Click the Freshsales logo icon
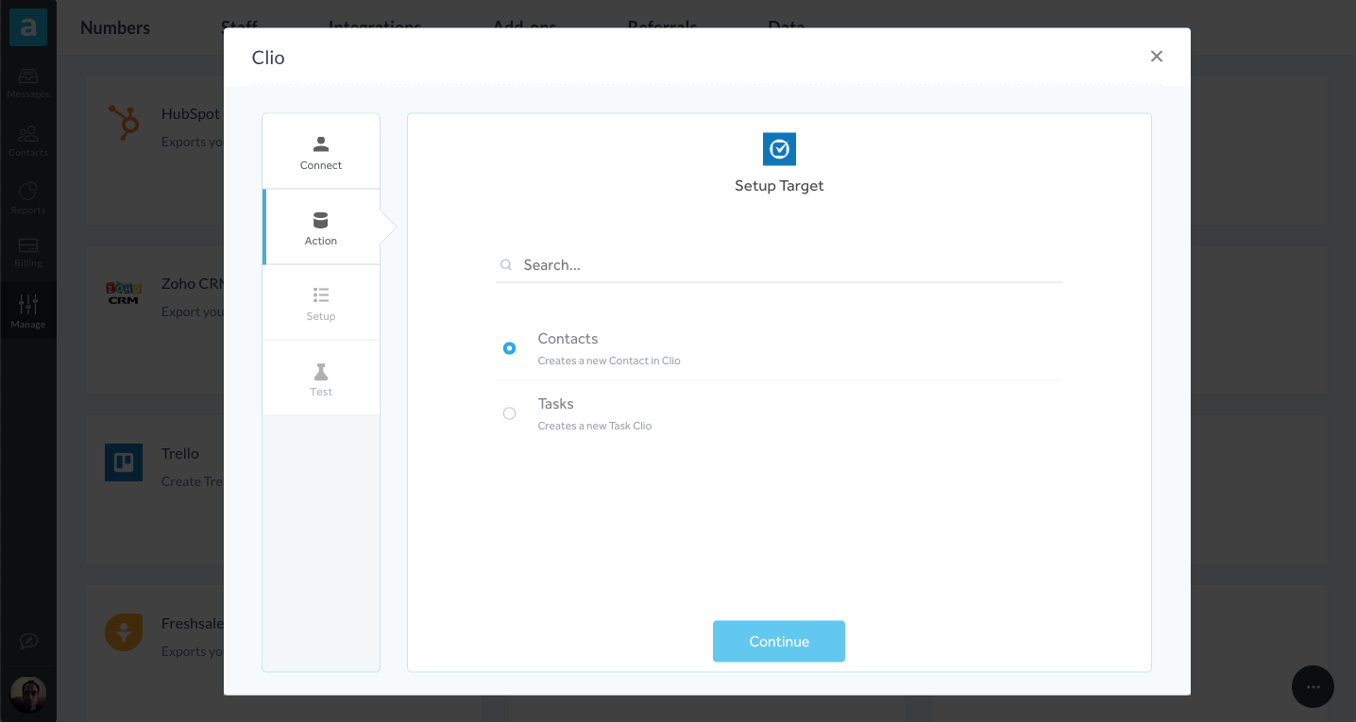The width and height of the screenshot is (1356, 722). coord(124,632)
